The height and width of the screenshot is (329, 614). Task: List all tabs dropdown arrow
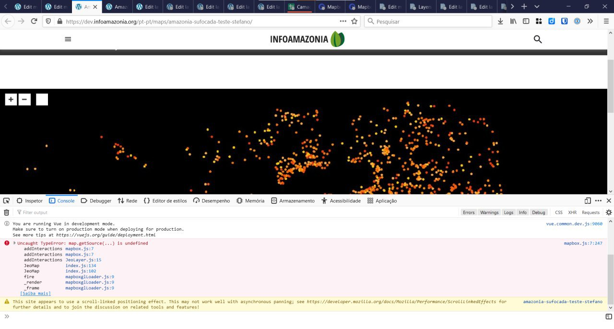(x=536, y=7)
